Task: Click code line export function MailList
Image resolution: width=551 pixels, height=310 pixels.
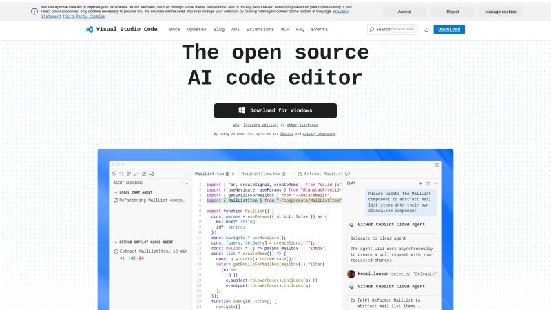Action: click(240, 211)
